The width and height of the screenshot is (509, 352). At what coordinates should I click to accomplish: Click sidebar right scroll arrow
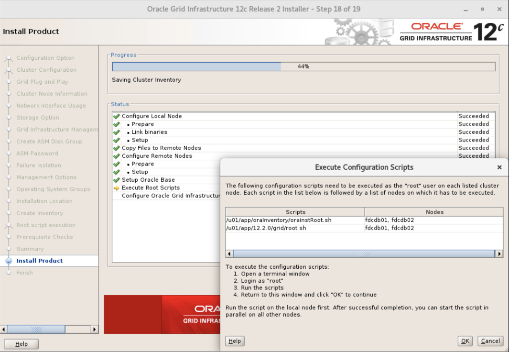pyautogui.click(x=94, y=329)
